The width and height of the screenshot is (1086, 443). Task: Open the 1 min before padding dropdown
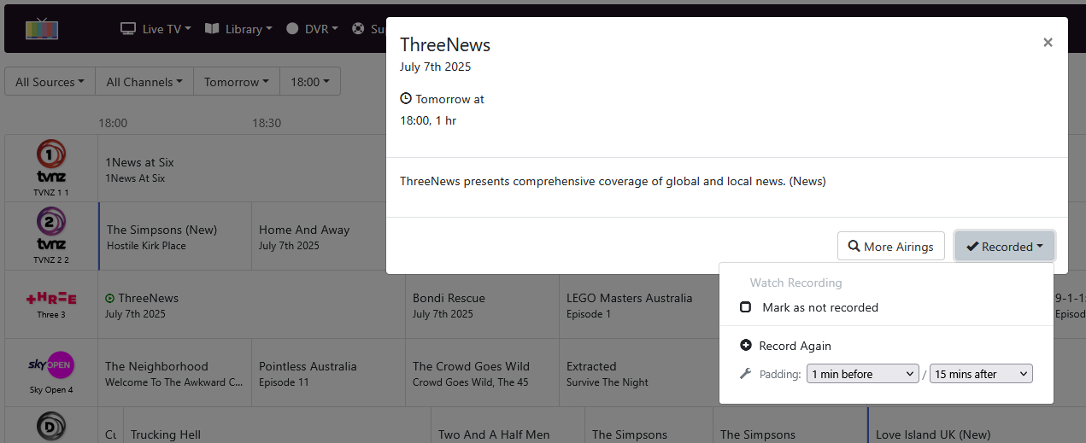coord(862,374)
